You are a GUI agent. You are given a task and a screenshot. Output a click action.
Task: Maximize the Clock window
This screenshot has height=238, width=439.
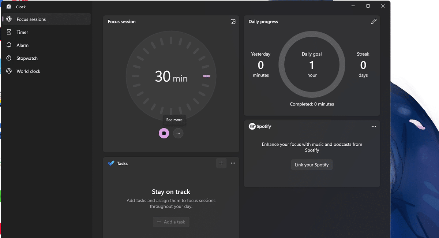point(368,6)
